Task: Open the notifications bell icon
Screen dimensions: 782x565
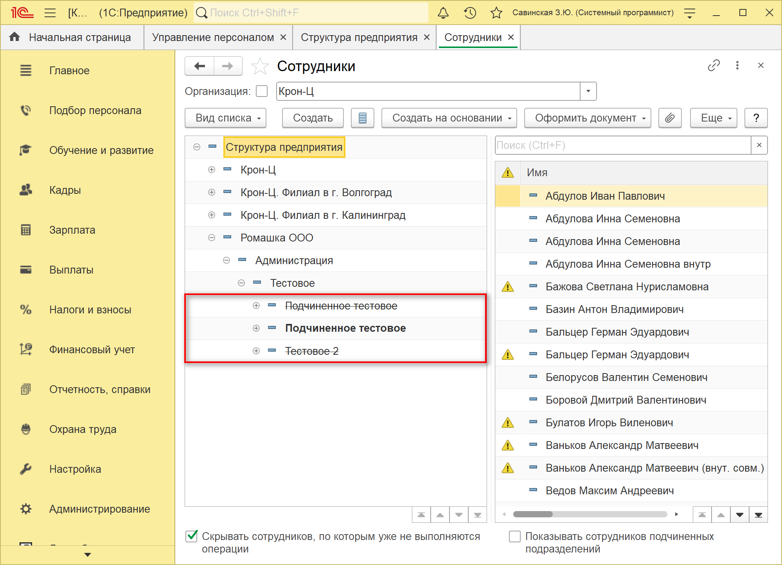Action: [x=443, y=13]
